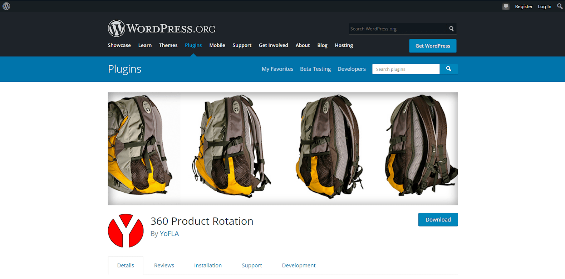565x279 pixels.
Task: Switch to the Reviews tab
Action: click(164, 265)
